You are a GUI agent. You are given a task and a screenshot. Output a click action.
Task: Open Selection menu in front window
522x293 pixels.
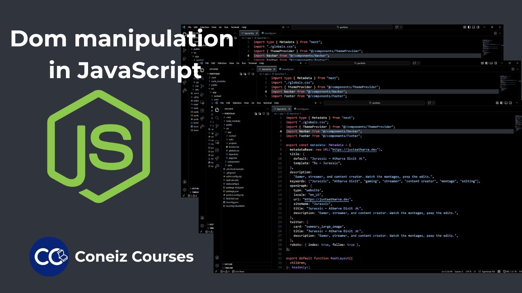click(237, 103)
